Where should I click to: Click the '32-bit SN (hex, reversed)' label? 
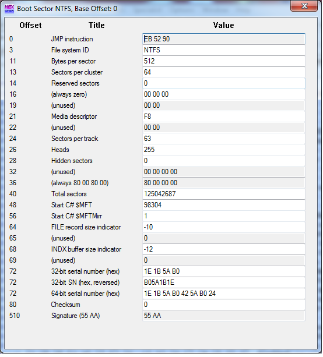pos(85,282)
